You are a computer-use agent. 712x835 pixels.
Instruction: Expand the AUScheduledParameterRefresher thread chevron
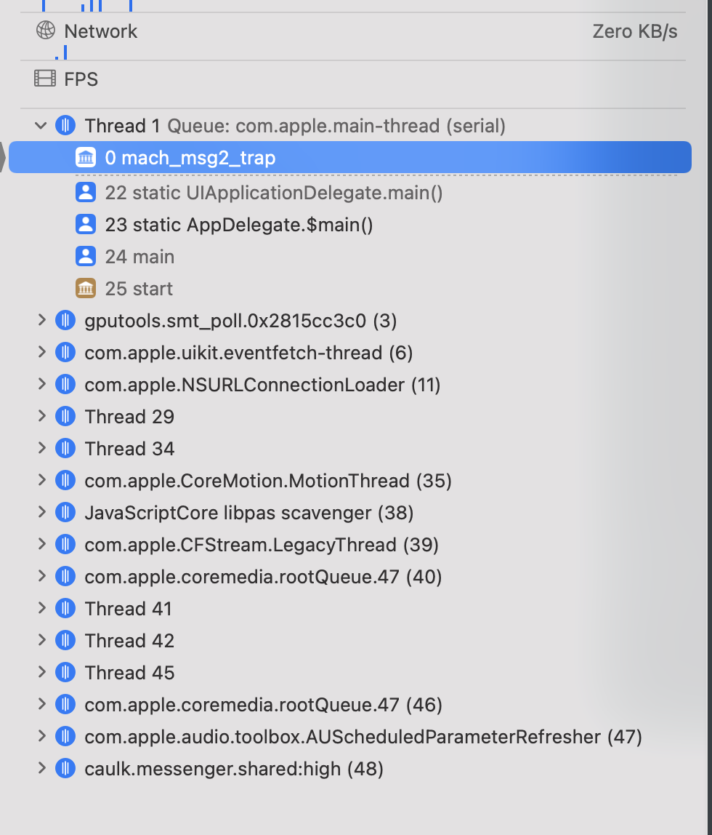pos(41,737)
